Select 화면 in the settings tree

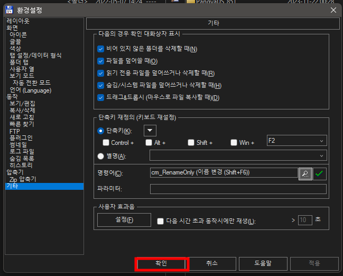pyautogui.click(x=12, y=28)
